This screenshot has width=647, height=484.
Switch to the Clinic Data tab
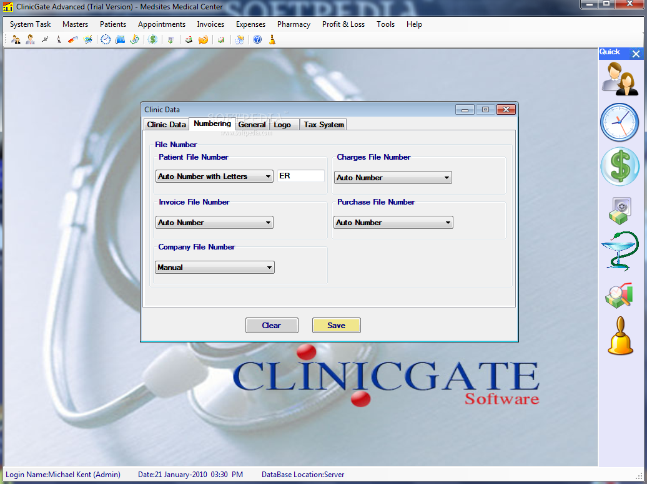(x=166, y=125)
